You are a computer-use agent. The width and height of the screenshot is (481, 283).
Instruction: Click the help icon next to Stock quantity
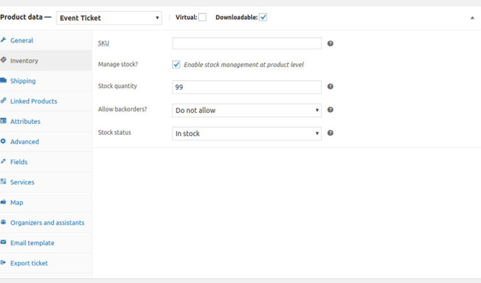tap(330, 87)
